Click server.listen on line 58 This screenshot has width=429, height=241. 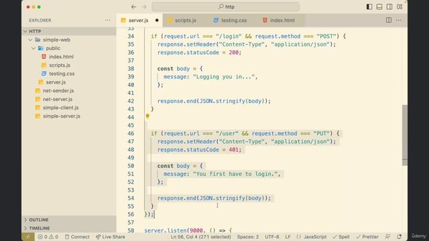click(x=166, y=230)
